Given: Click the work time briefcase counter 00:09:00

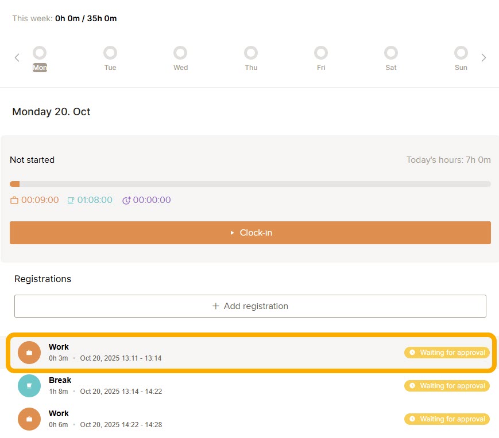Looking at the screenshot, I should point(34,200).
